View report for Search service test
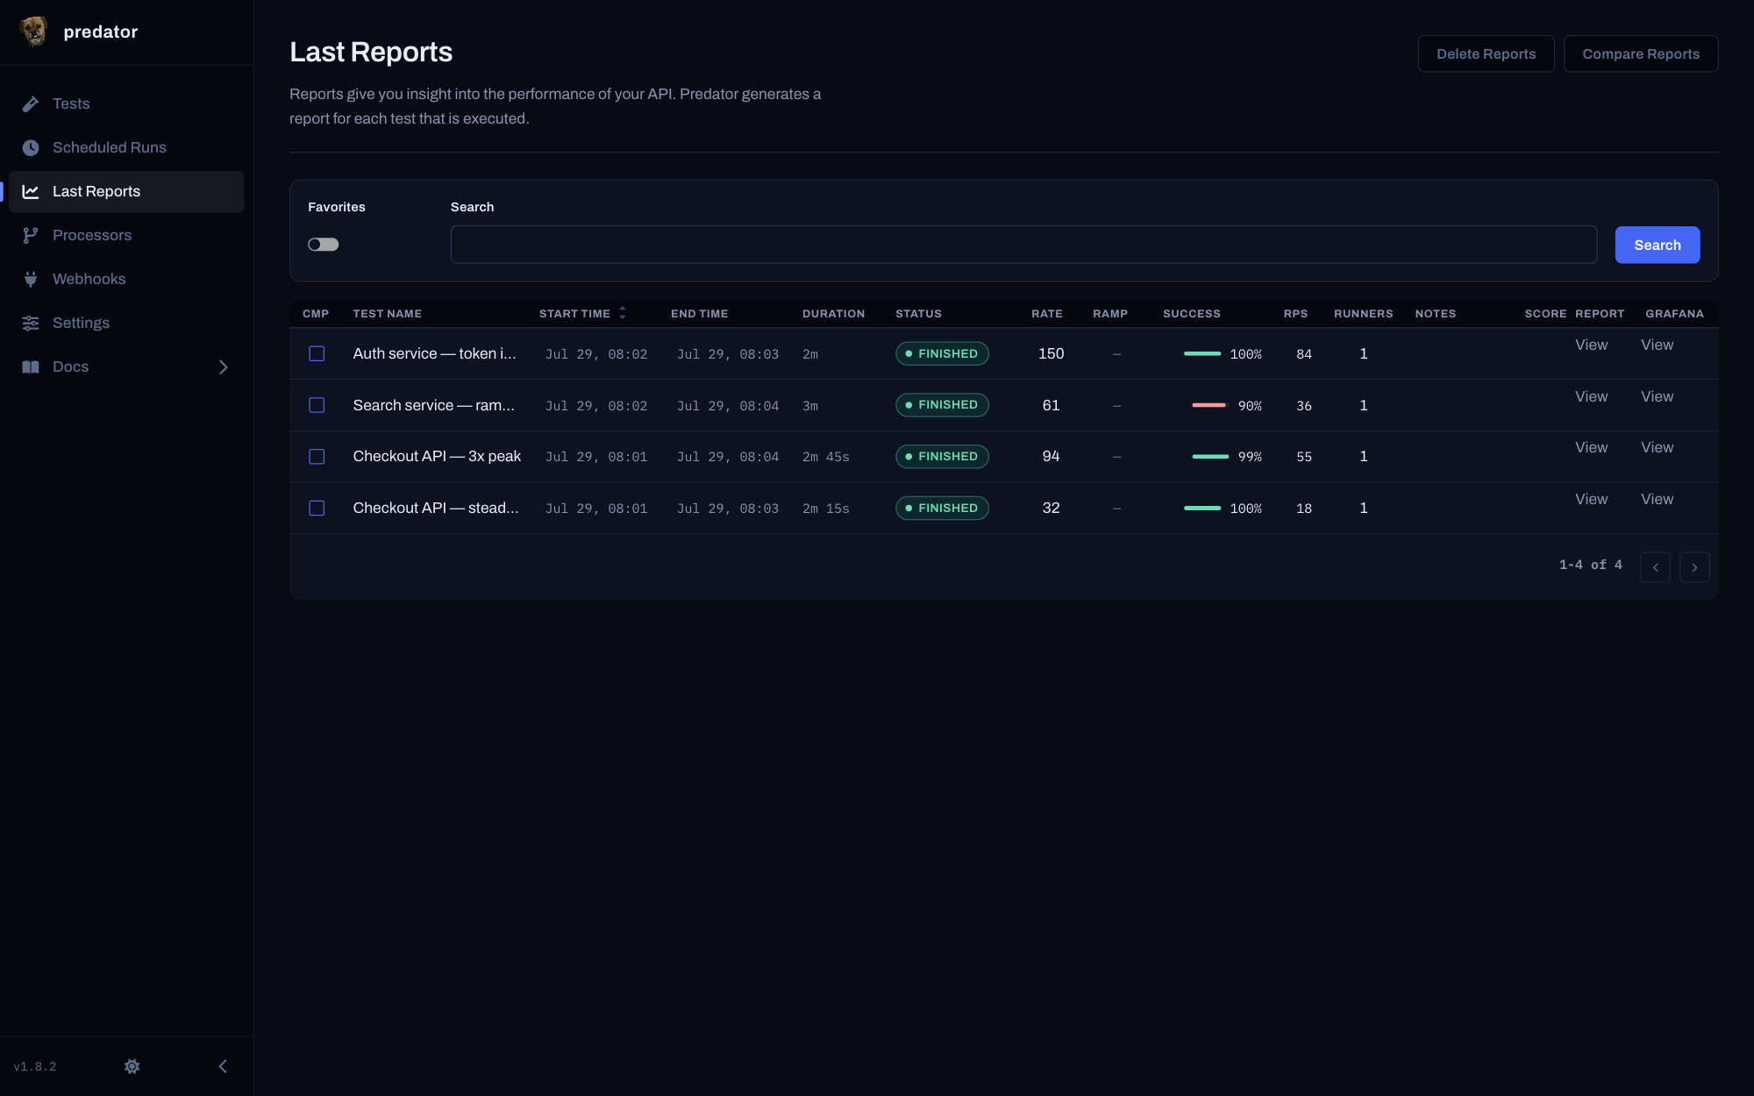 tap(1591, 396)
